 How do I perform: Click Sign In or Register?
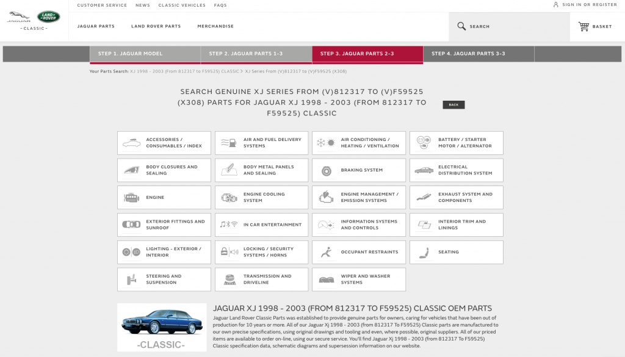(589, 5)
